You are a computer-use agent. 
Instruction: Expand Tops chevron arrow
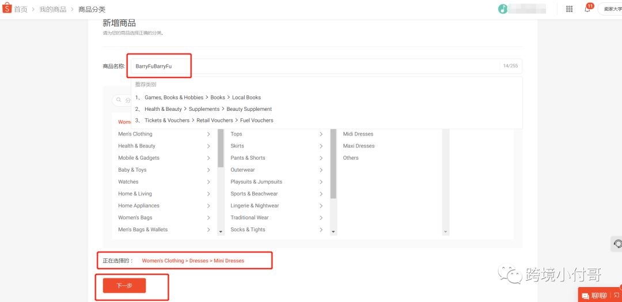[321, 134]
